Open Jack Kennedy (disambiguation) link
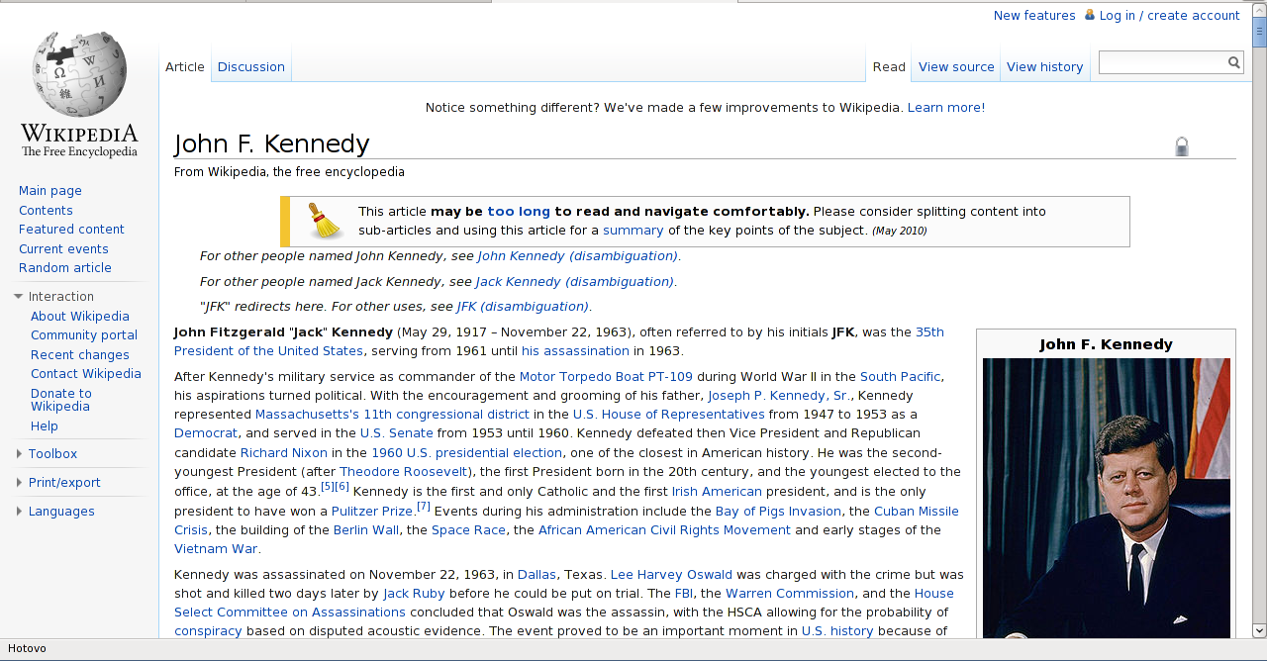The width and height of the screenshot is (1267, 661). [574, 282]
